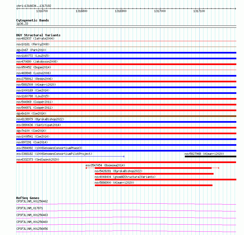Click the nsv5881509 (Almarri2020) label

point(36,85)
